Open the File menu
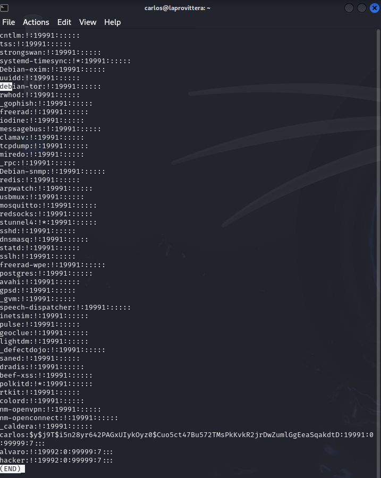This screenshot has height=478, width=381. 9,22
